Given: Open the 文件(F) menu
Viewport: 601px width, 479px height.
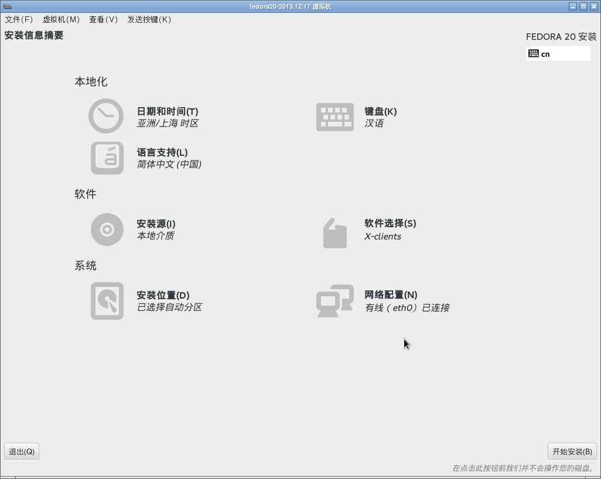Looking at the screenshot, I should click(x=19, y=19).
